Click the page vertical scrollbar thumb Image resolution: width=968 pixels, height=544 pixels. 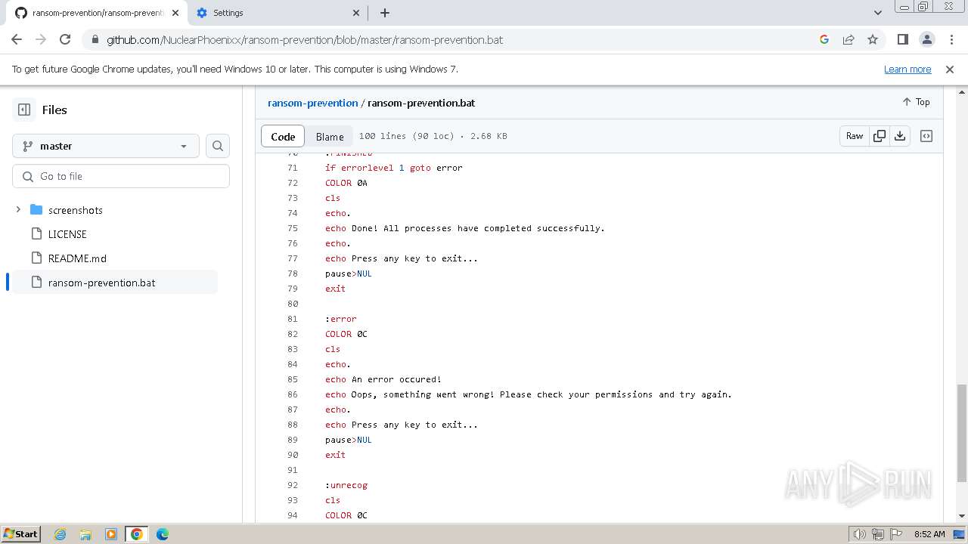[x=962, y=433]
